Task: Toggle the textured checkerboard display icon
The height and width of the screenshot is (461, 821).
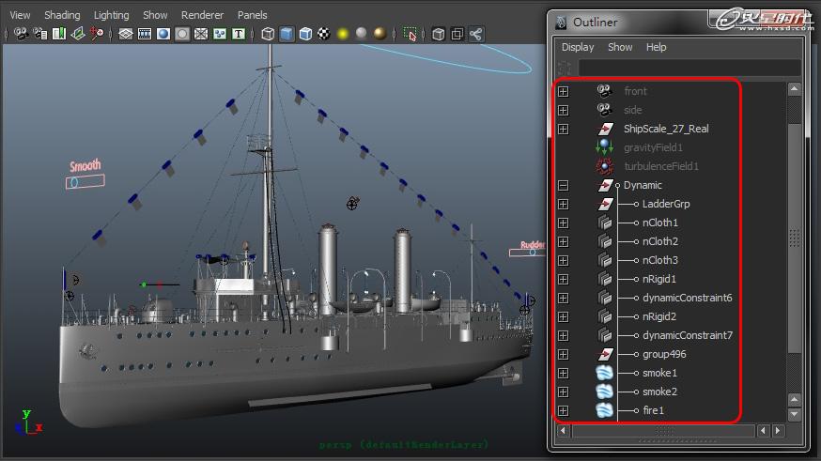Action: click(x=324, y=34)
